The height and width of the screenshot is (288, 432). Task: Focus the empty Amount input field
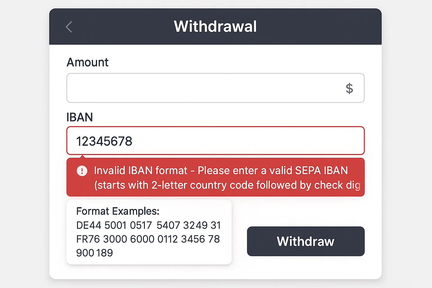pos(202,88)
